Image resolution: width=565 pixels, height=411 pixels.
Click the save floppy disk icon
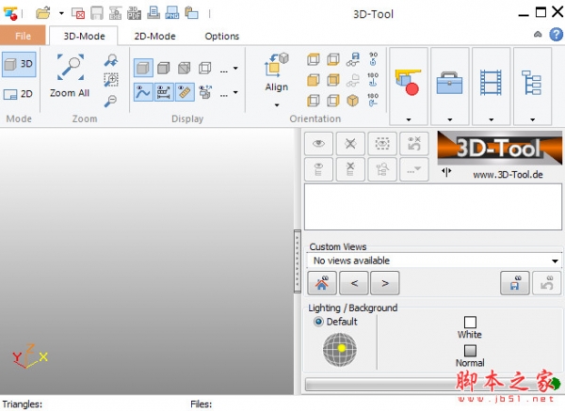[97, 13]
